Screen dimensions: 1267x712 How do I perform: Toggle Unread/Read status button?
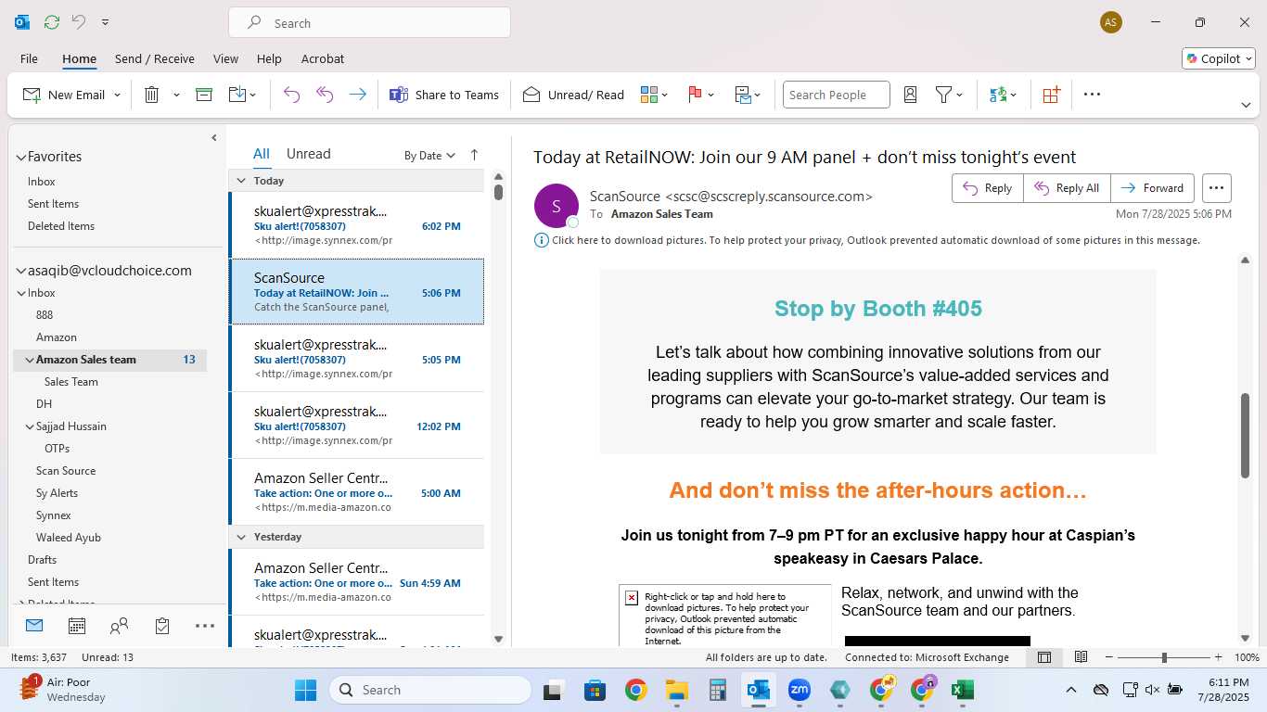pyautogui.click(x=573, y=95)
